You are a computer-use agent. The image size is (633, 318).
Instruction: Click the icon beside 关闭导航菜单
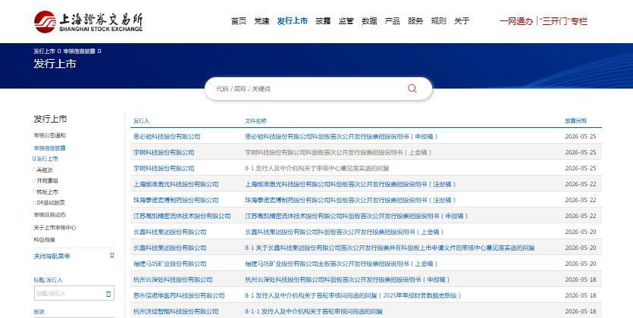point(112,255)
